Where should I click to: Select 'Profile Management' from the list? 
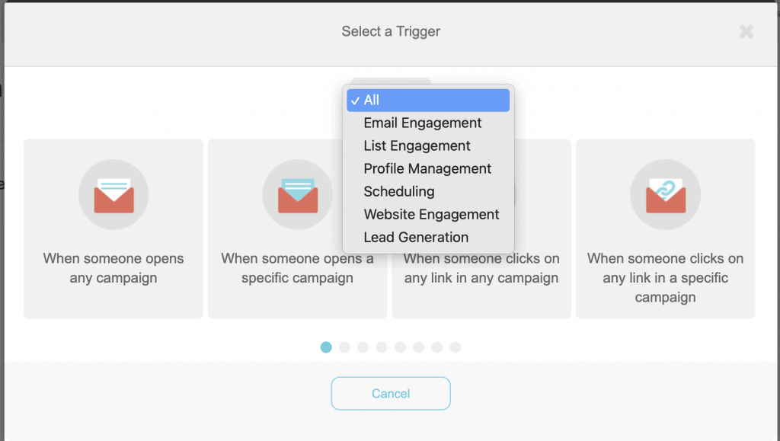pyautogui.click(x=428, y=168)
